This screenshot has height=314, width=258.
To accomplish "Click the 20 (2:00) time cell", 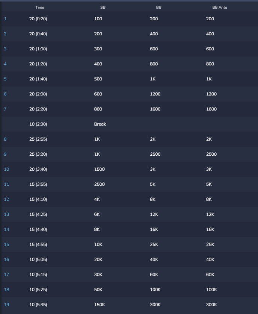I will [38, 94].
